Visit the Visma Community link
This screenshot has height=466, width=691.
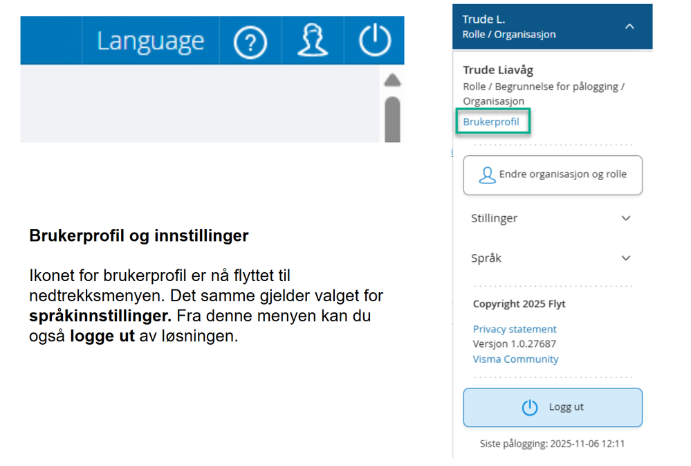click(515, 359)
